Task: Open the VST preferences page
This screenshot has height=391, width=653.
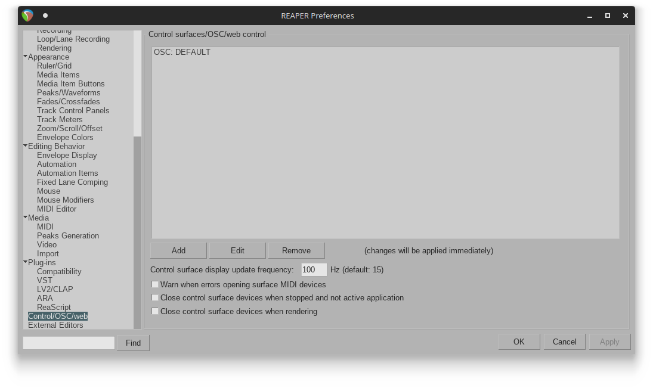Action: 45,280
